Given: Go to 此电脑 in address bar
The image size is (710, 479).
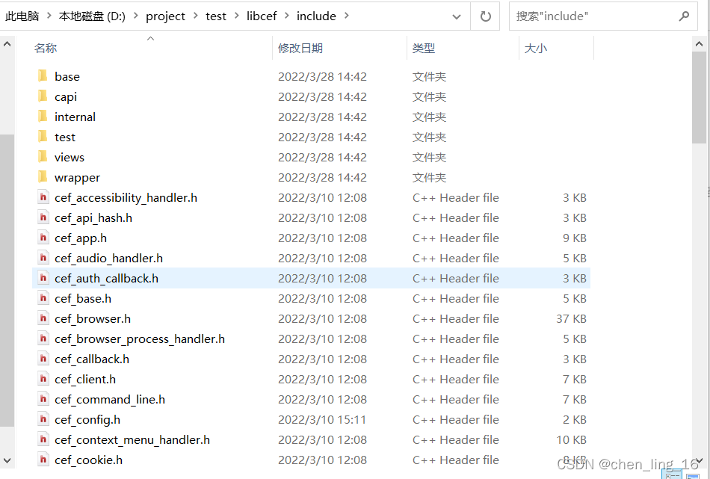Looking at the screenshot, I should [22, 16].
